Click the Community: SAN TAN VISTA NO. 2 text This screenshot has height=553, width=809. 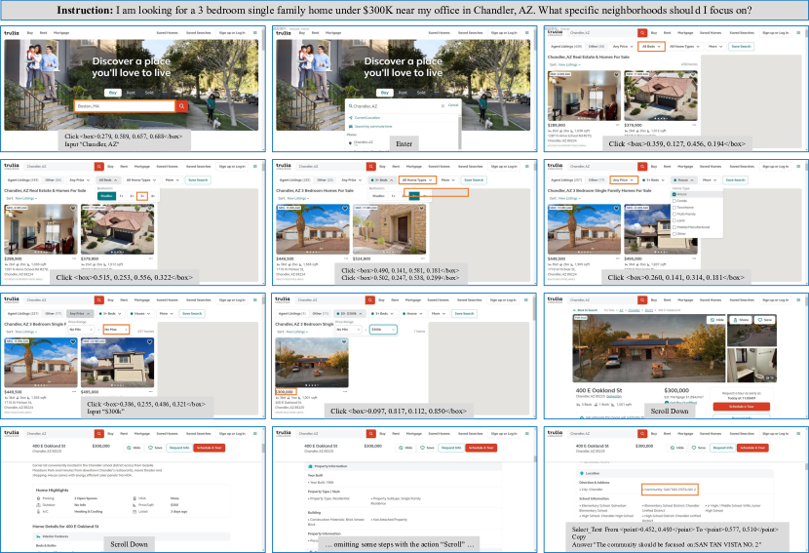pyautogui.click(x=670, y=489)
